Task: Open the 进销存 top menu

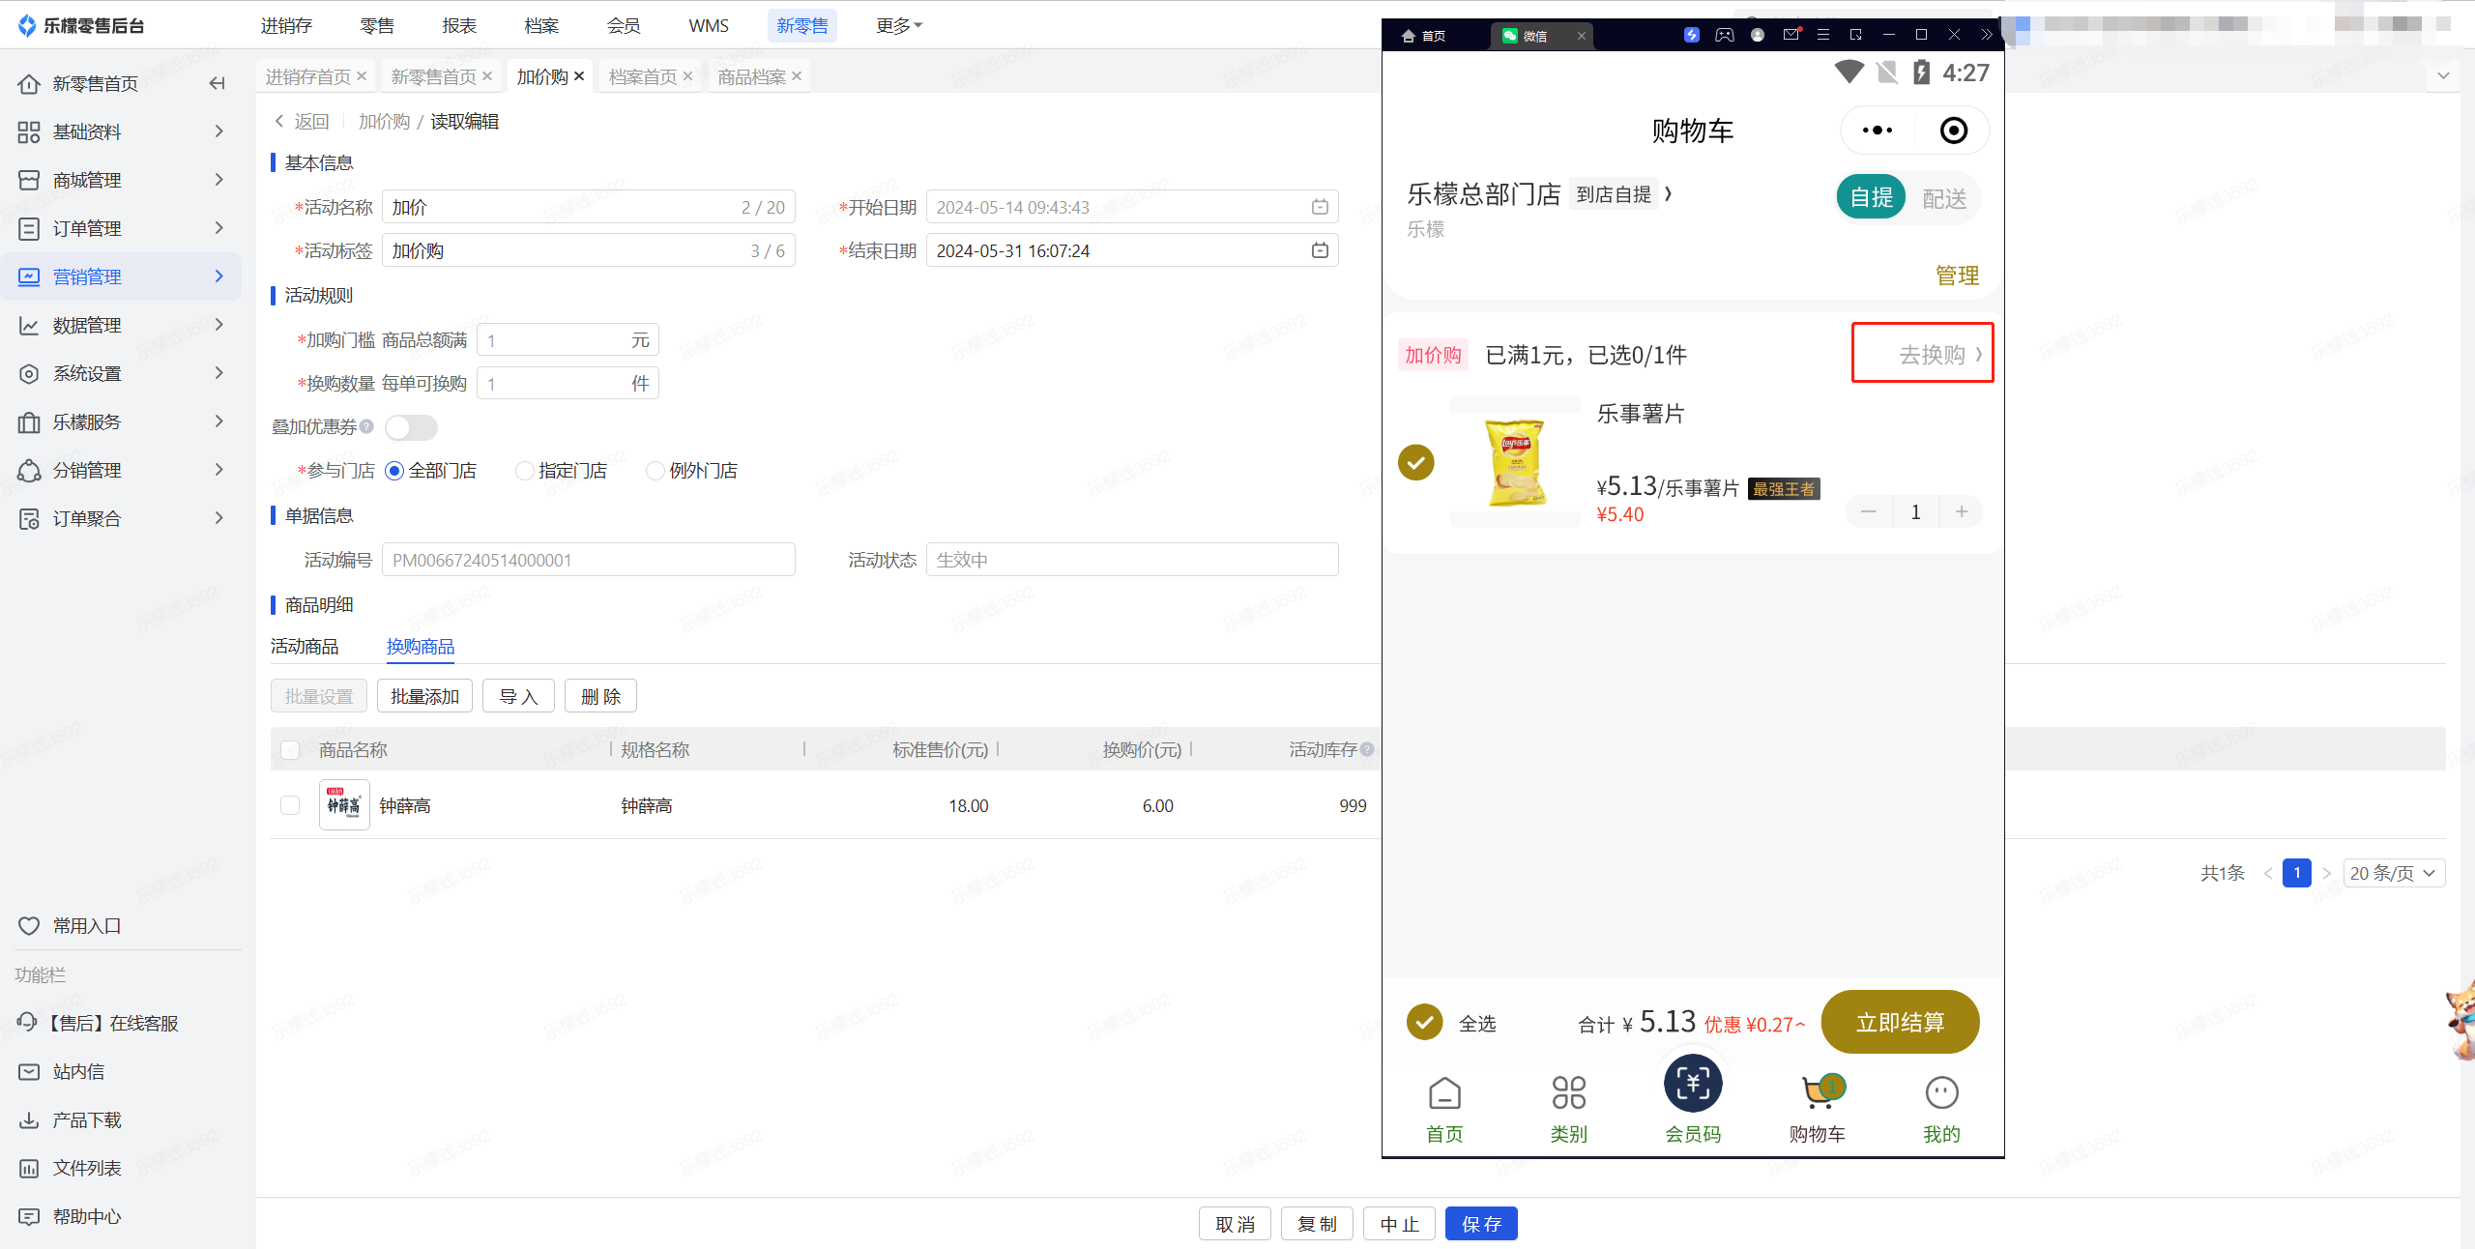Action: [x=286, y=25]
